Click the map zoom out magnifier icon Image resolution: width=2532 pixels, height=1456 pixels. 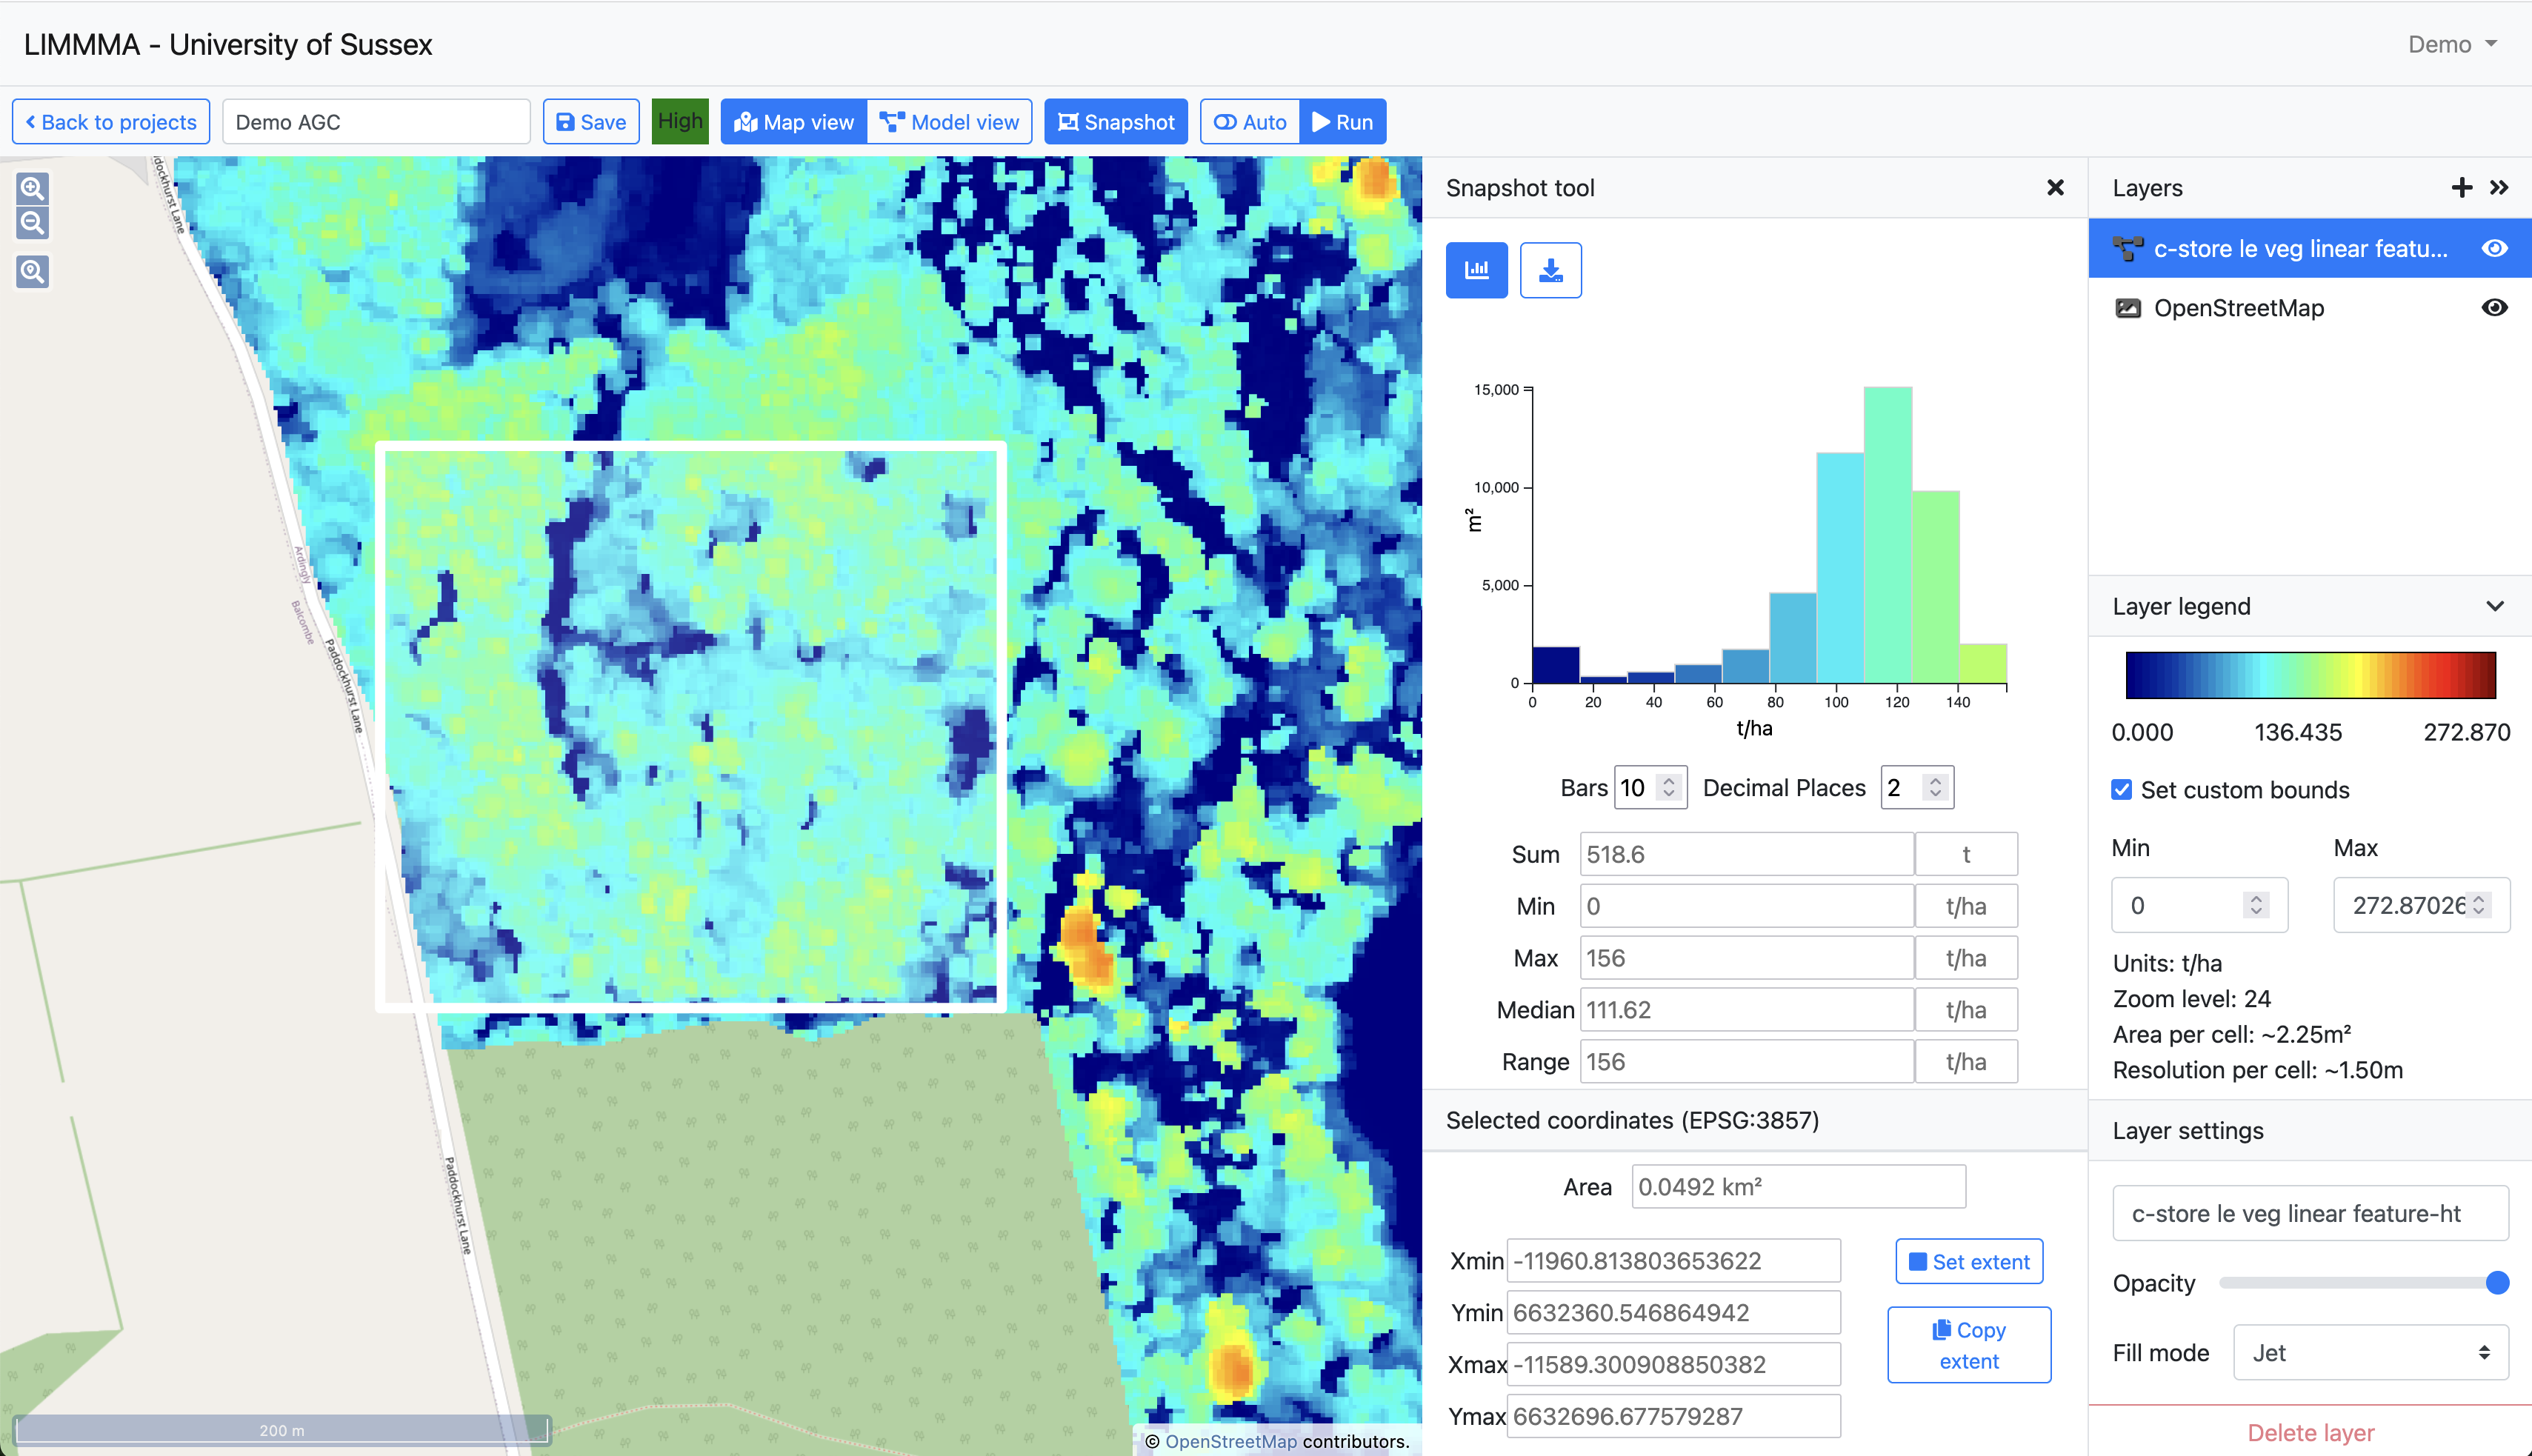point(32,223)
